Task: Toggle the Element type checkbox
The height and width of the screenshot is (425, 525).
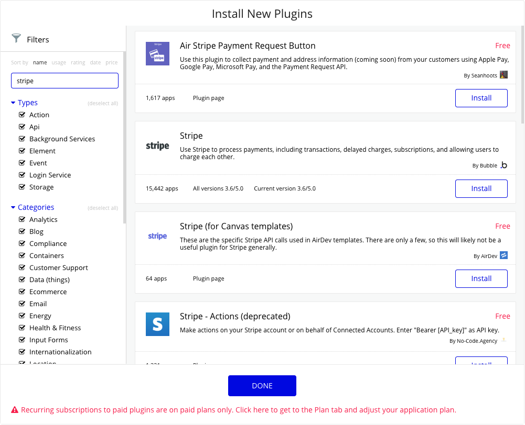Action: [x=22, y=151]
